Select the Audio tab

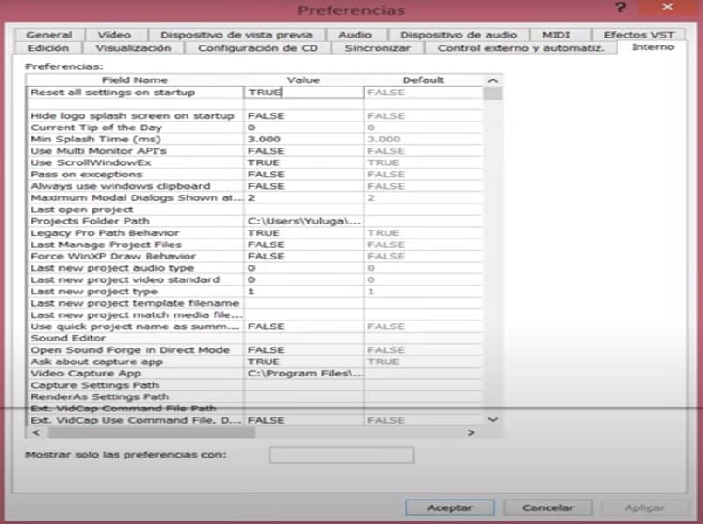point(355,35)
